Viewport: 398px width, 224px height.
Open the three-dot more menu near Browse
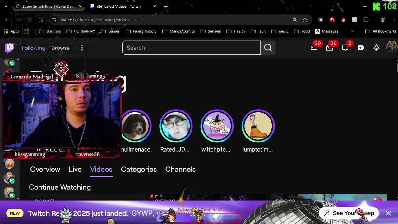pos(82,48)
